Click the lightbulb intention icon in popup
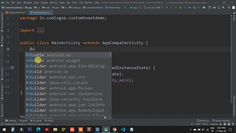 pos(105,117)
